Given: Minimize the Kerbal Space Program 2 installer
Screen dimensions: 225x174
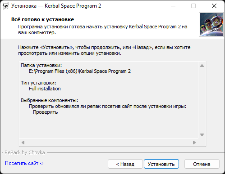Looking at the screenshot, I should pyautogui.click(x=173, y=6).
